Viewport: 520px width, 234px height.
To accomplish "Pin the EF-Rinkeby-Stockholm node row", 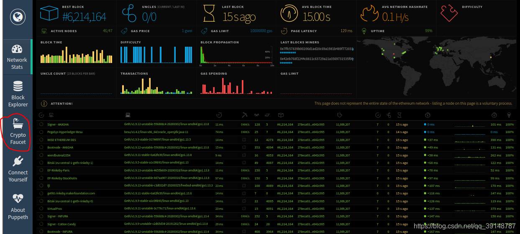I will (41, 178).
